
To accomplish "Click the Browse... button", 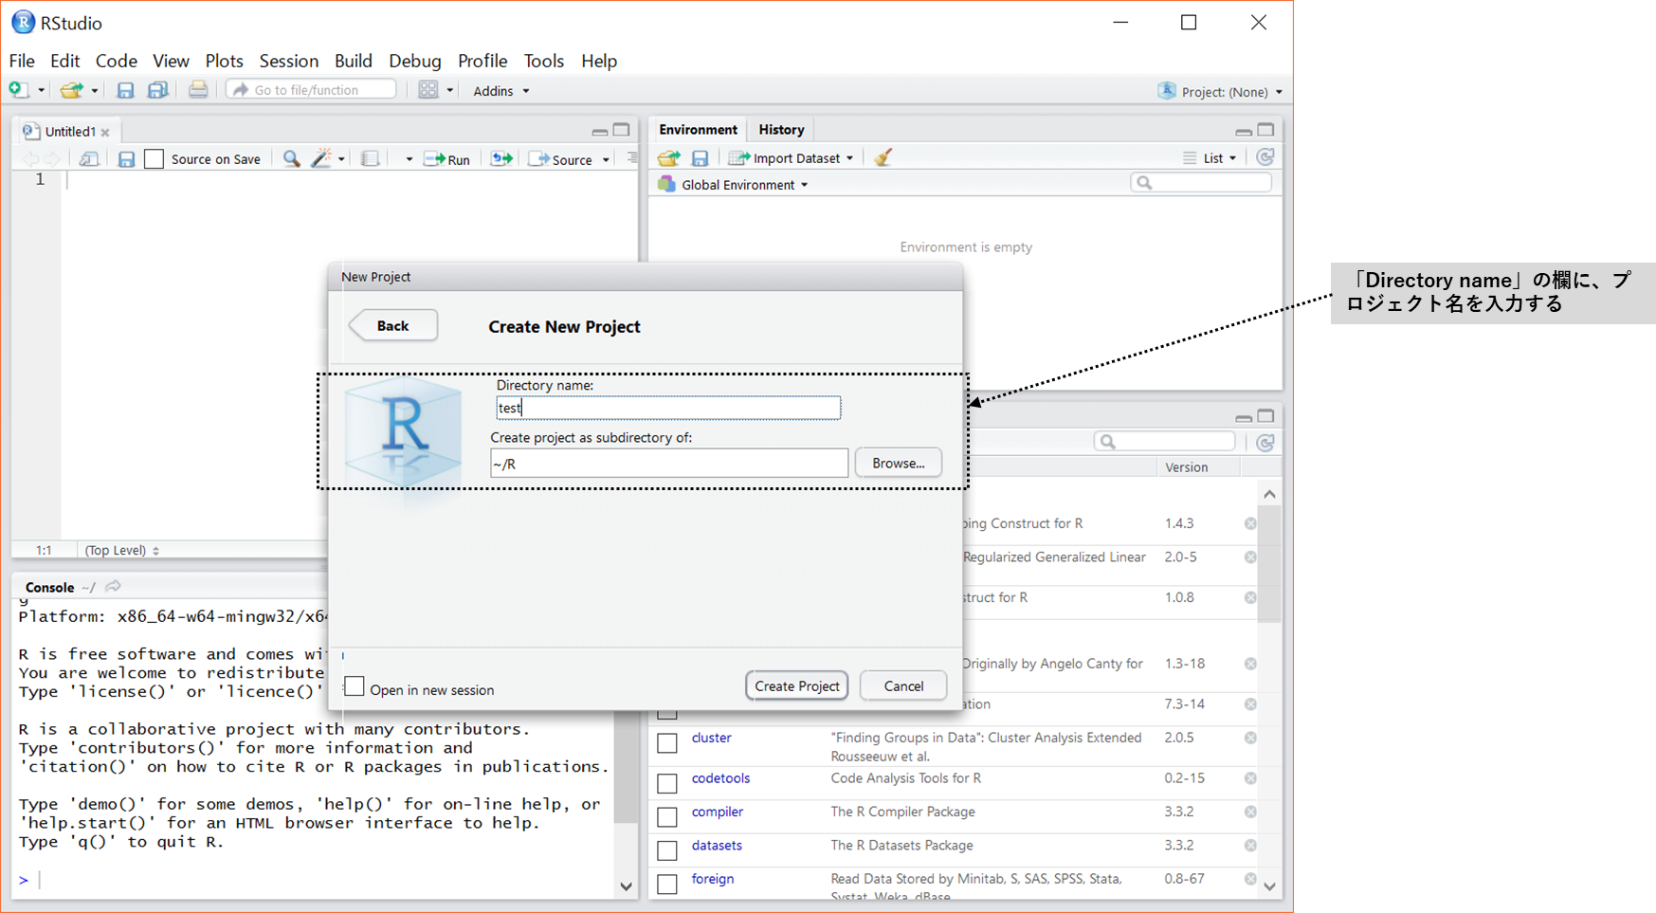I will [x=898, y=463].
